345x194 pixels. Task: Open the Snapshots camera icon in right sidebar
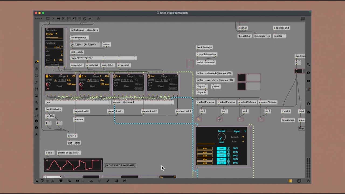308,104
